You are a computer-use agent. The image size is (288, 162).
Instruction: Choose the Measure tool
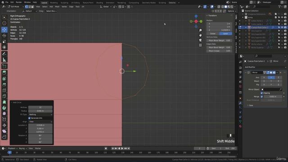(4, 60)
